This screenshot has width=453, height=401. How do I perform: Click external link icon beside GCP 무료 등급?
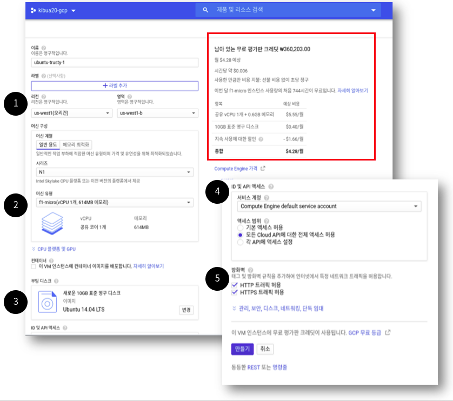click(388, 332)
